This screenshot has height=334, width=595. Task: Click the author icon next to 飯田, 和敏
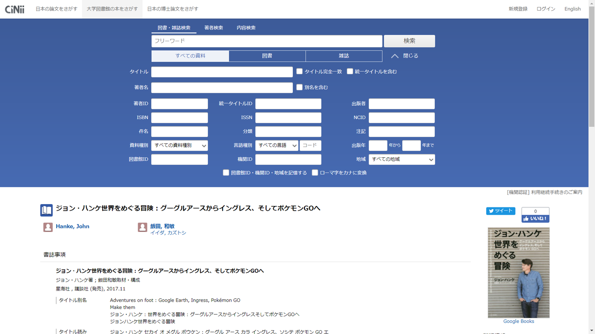tap(142, 227)
